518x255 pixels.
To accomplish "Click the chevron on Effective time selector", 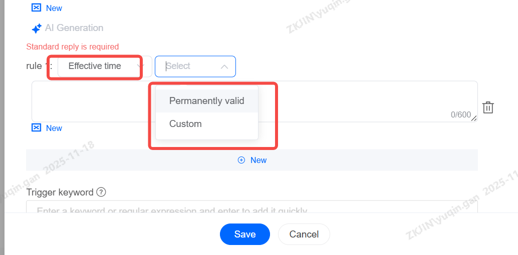I will point(141,66).
